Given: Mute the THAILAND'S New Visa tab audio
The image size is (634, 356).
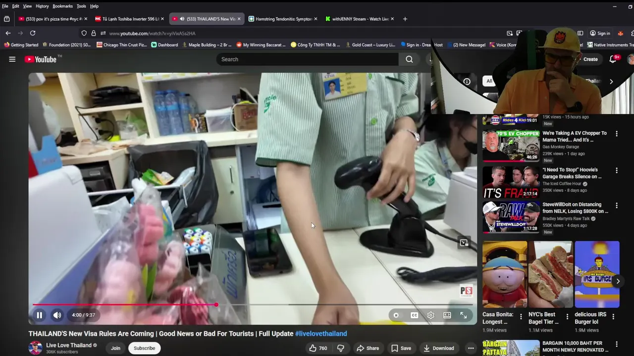Looking at the screenshot, I should coord(182,19).
